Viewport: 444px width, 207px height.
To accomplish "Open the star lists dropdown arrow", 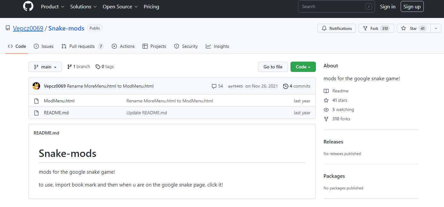I will (x=436, y=29).
